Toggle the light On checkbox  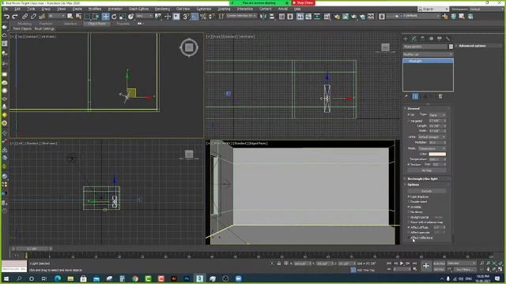[x=409, y=114]
